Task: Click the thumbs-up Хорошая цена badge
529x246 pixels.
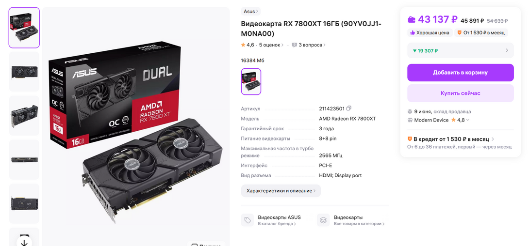Action: [430, 32]
